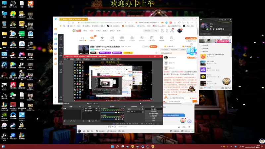Toggle visibility of the text source in OBS
The image size is (265, 149).
[96, 109]
